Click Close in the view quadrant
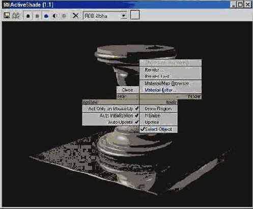 coord(128,90)
